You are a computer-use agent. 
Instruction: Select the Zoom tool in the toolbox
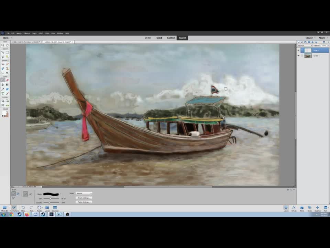[x=3, y=45]
